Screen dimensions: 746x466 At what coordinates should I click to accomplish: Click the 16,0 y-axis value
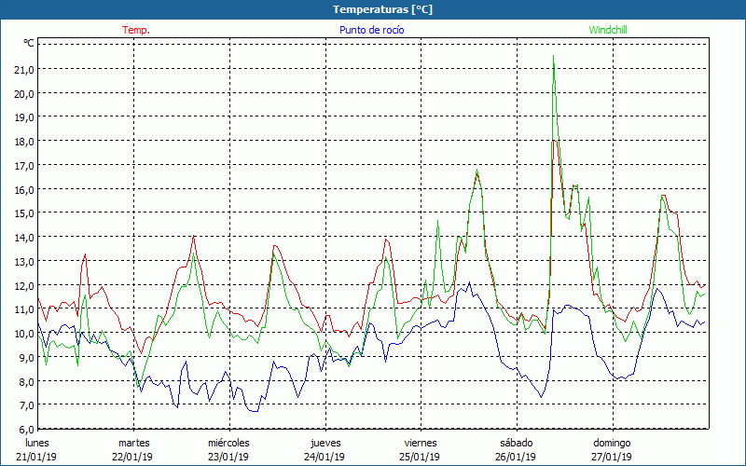[24, 190]
